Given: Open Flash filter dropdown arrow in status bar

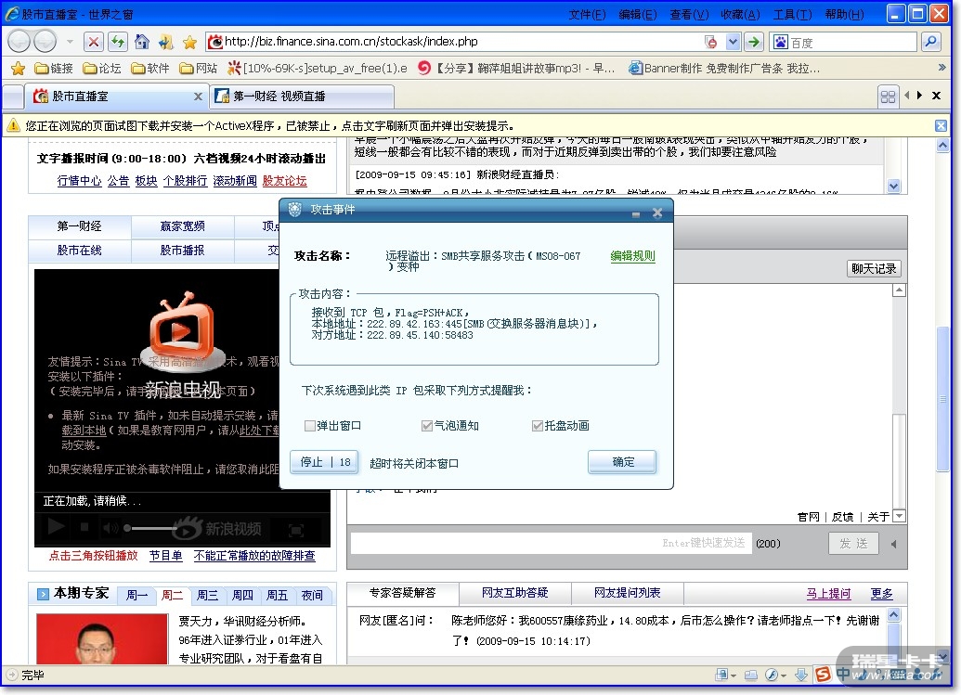Looking at the screenshot, I should pyautogui.click(x=784, y=676).
